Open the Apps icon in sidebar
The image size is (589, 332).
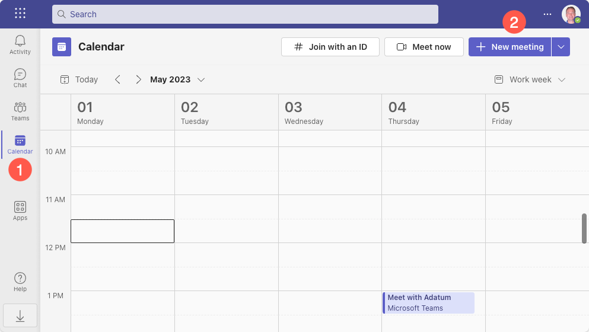coord(20,210)
